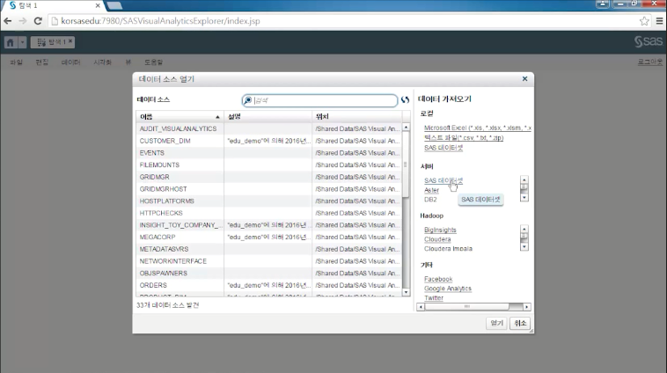The image size is (667, 373).
Task: Select the CUSTOMER_DIM data source
Action: tap(269, 141)
